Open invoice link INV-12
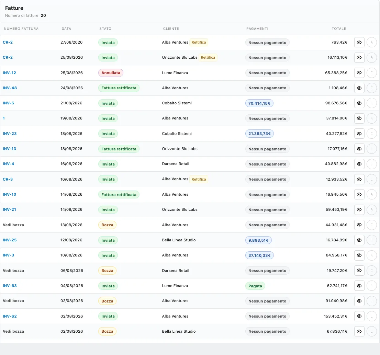Screen dimensions: 380x355 (10, 73)
